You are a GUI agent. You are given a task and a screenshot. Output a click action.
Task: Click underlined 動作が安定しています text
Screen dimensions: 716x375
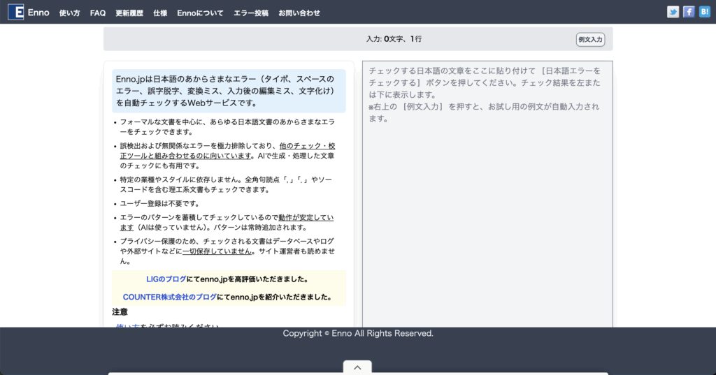(227, 222)
